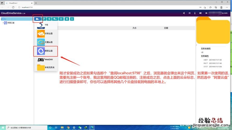Screen dimensions: 232x130
Task: Select 115 cloud drive from menu
Action: click(46, 25)
